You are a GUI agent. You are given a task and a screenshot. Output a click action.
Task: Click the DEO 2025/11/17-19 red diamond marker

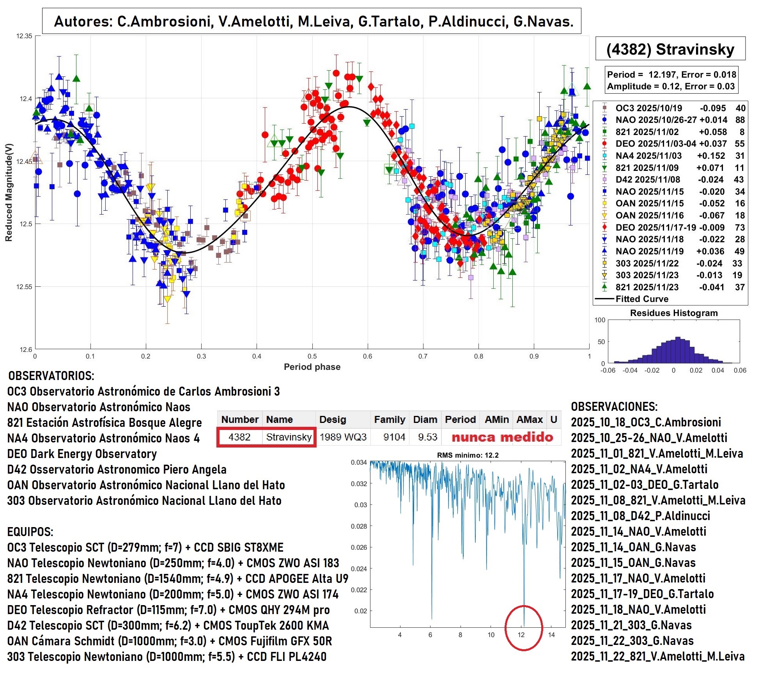pos(604,227)
